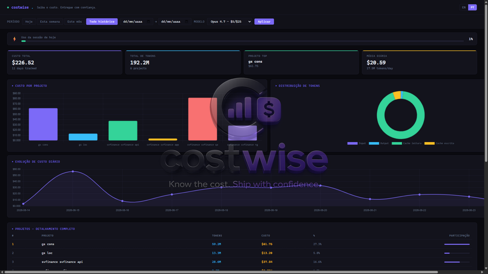This screenshot has height=274, width=488.
Task: Select the Hoje period tab
Action: click(29, 22)
